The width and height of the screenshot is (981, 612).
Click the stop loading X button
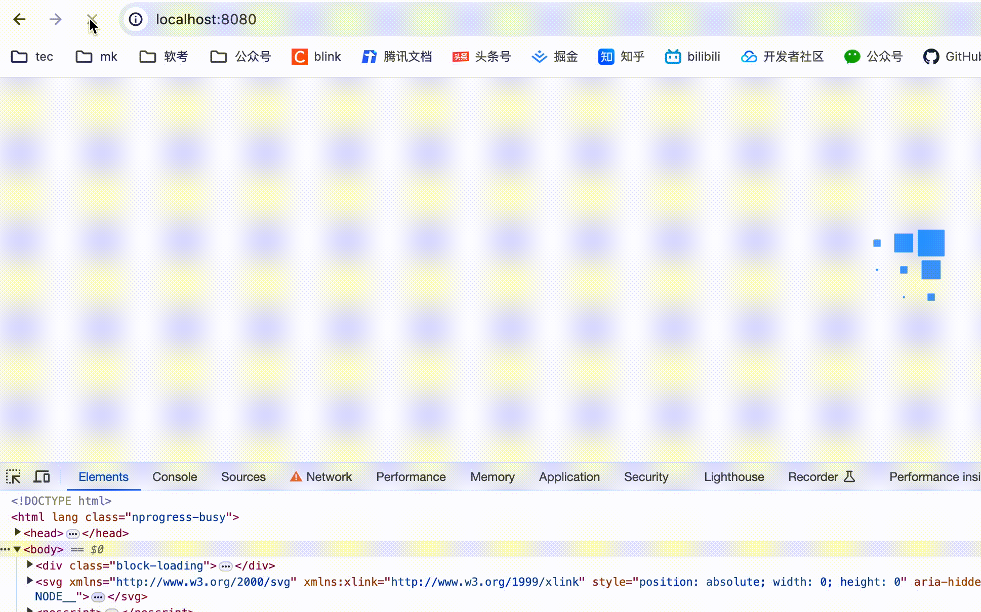coord(92,19)
